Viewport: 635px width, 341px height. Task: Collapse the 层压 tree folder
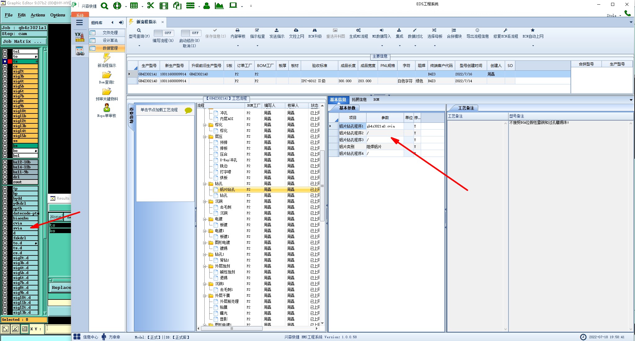pos(205,137)
